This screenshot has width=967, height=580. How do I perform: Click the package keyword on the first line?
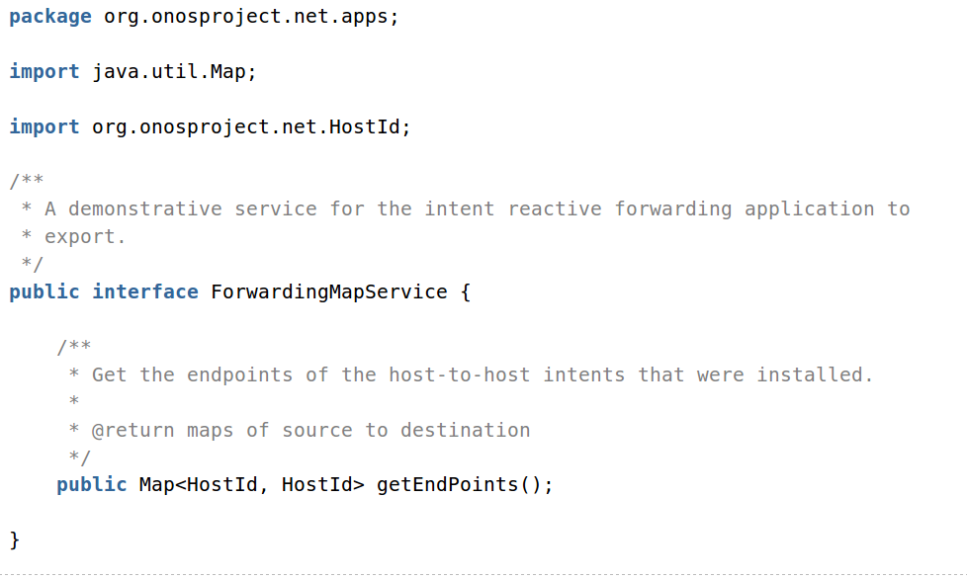coord(50,17)
